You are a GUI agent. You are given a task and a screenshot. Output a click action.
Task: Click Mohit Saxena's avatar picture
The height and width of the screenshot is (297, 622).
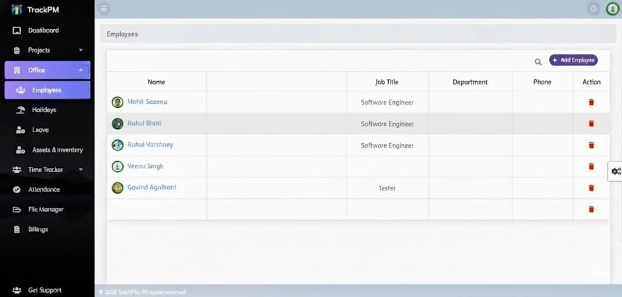coord(117,102)
